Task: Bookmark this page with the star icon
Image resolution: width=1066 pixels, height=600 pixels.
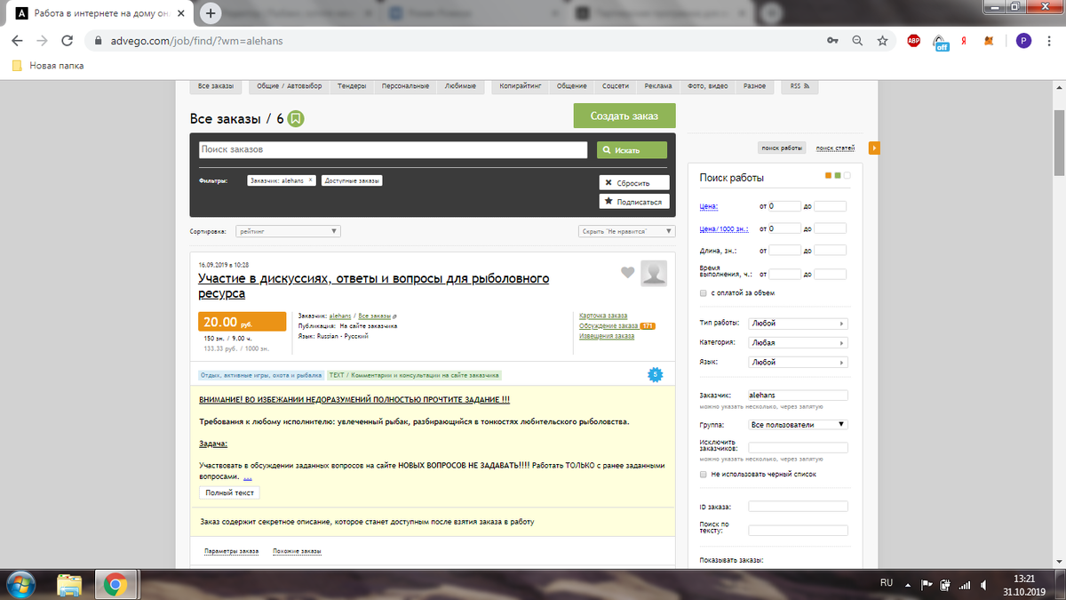Action: click(882, 41)
